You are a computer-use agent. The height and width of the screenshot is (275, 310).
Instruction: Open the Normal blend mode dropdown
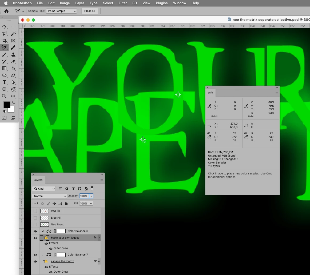coord(49,196)
